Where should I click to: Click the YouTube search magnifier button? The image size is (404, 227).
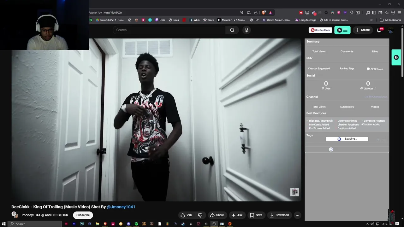tap(232, 30)
